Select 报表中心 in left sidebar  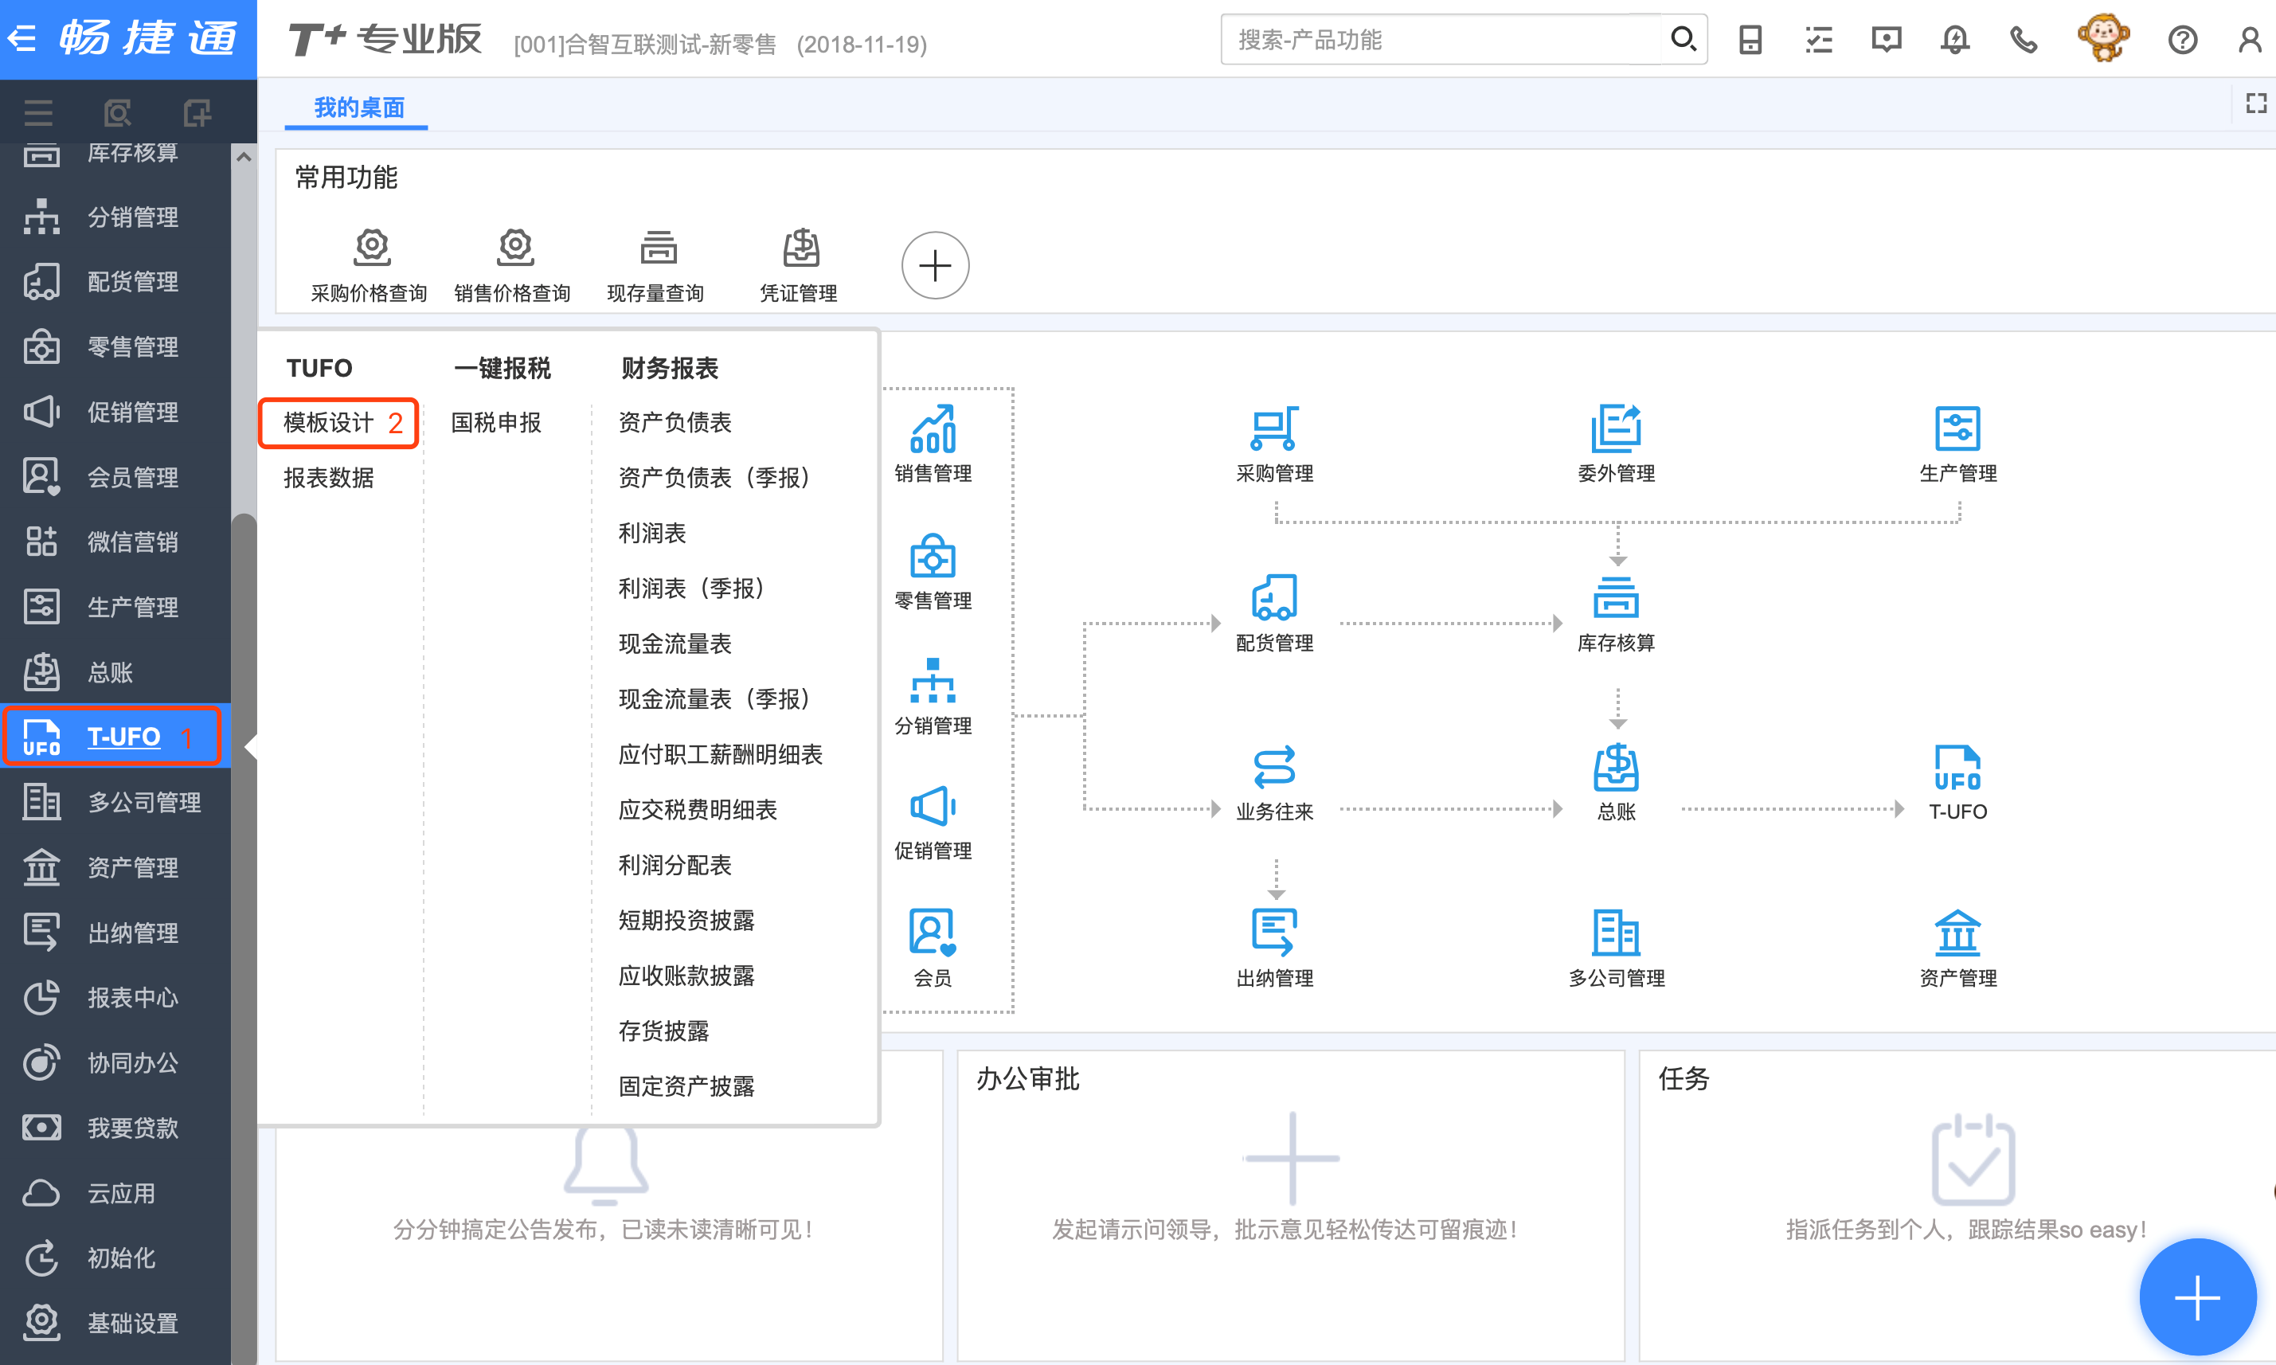point(115,997)
